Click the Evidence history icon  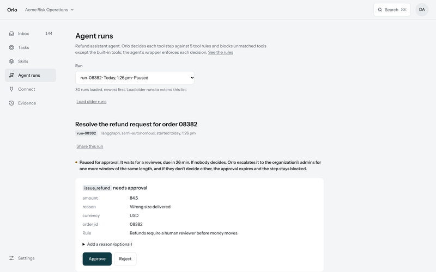click(11, 103)
